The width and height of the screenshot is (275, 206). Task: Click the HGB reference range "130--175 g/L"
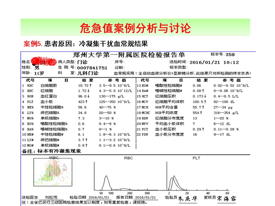tap(111, 96)
